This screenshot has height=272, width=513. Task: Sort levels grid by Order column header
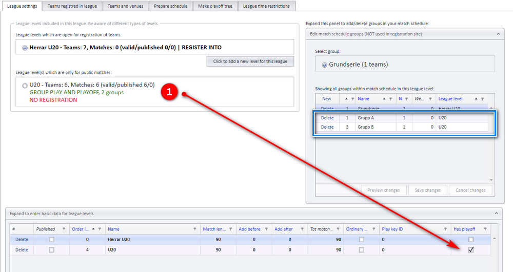click(x=81, y=229)
